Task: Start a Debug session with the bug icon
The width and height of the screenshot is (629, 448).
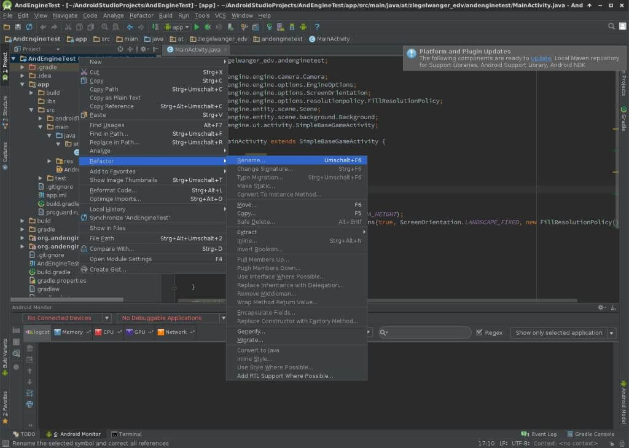Action: (207, 27)
